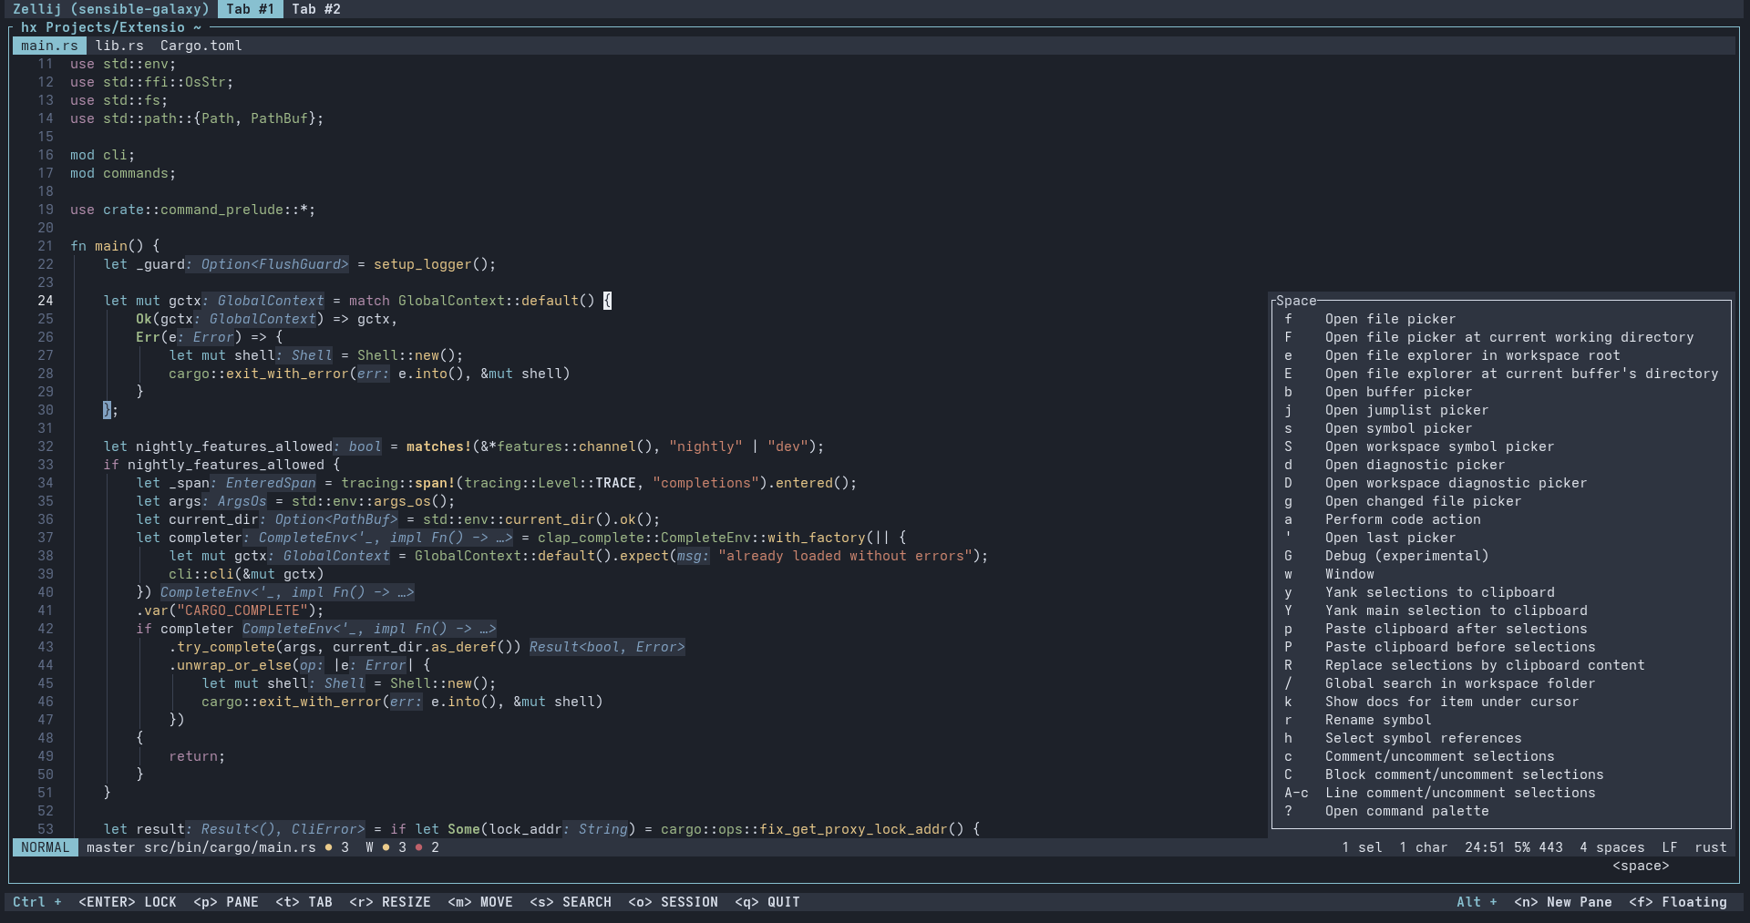The width and height of the screenshot is (1750, 923).
Task: Choose 'Open file picker at current working directory'
Action: [1501, 337]
